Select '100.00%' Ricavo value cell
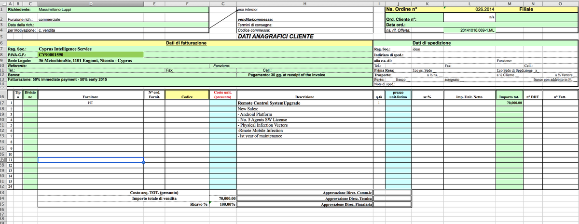 pos(222,204)
